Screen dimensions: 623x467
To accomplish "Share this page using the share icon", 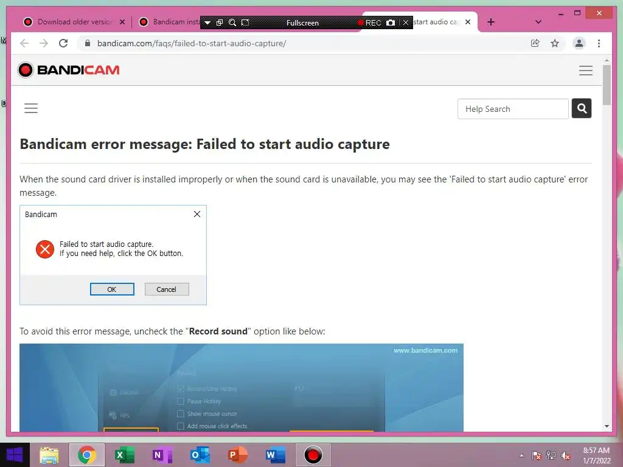I will coord(535,43).
